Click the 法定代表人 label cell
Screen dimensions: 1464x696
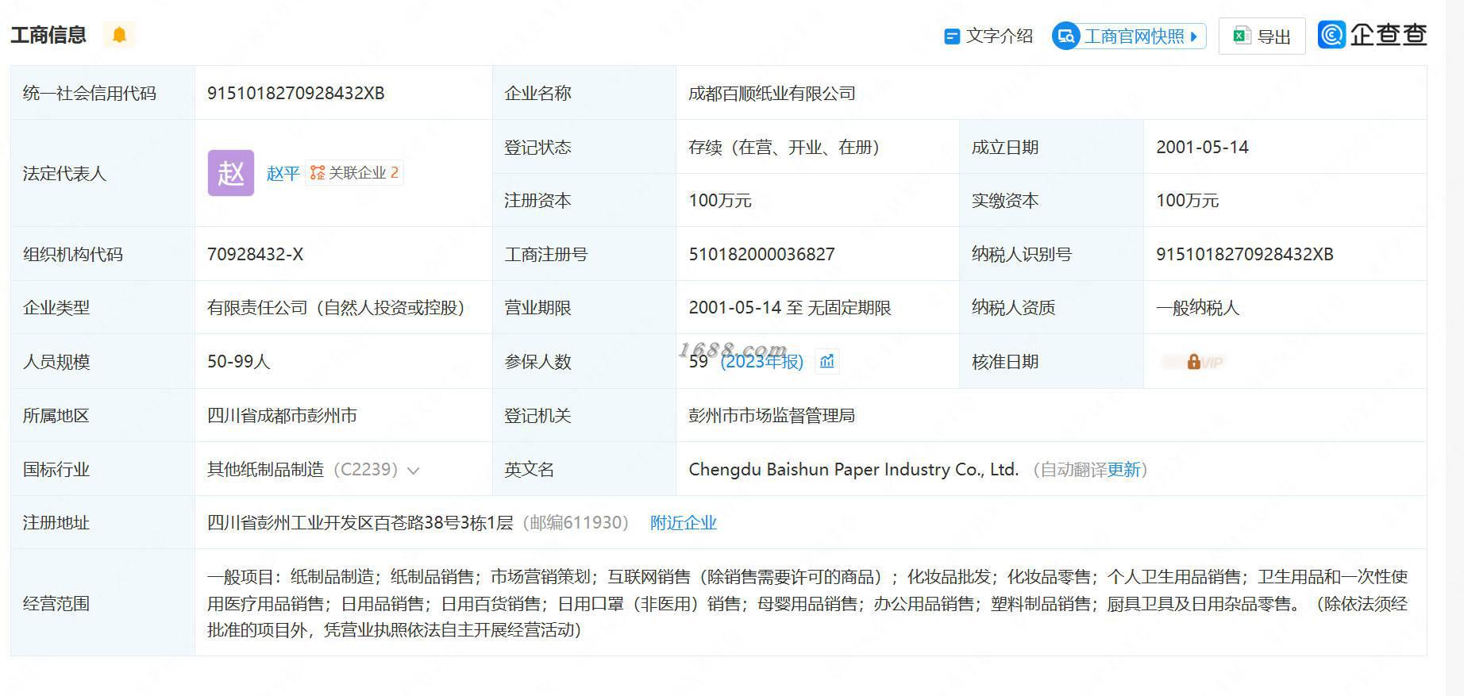point(102,174)
